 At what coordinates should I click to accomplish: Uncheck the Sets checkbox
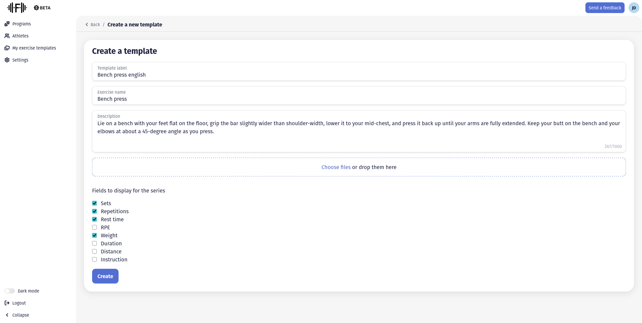(94, 203)
